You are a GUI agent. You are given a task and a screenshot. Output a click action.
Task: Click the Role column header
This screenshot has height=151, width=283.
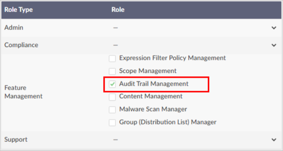pyautogui.click(x=118, y=10)
